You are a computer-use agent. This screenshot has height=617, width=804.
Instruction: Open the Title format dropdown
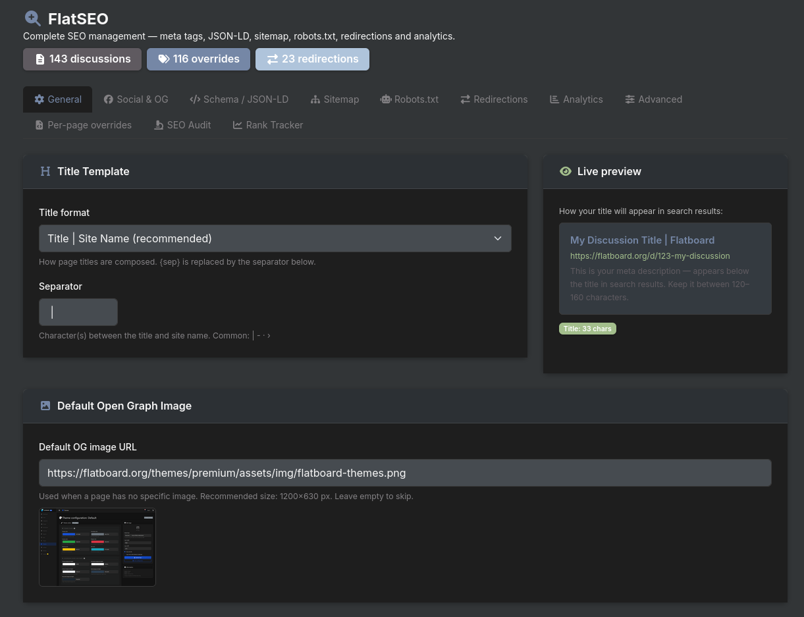click(275, 238)
